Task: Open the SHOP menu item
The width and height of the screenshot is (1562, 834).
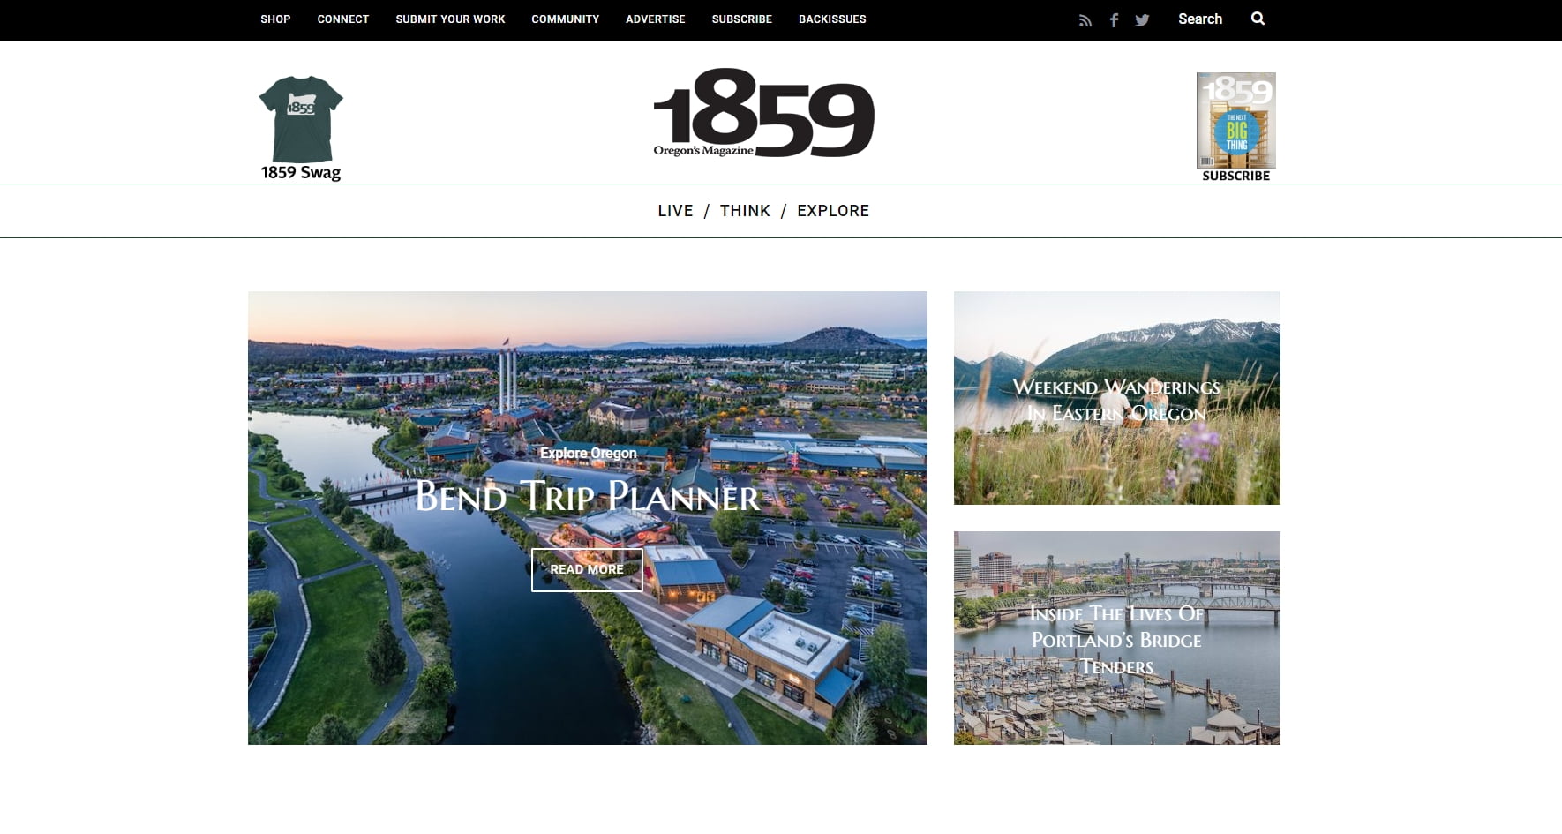Action: click(x=275, y=19)
